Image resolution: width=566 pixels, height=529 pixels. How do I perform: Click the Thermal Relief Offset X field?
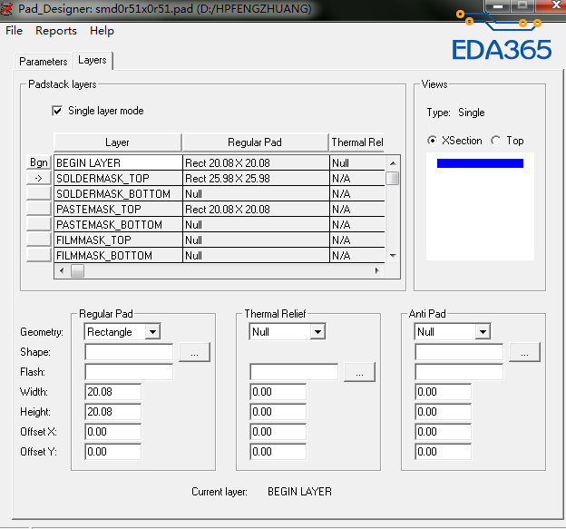coord(278,432)
